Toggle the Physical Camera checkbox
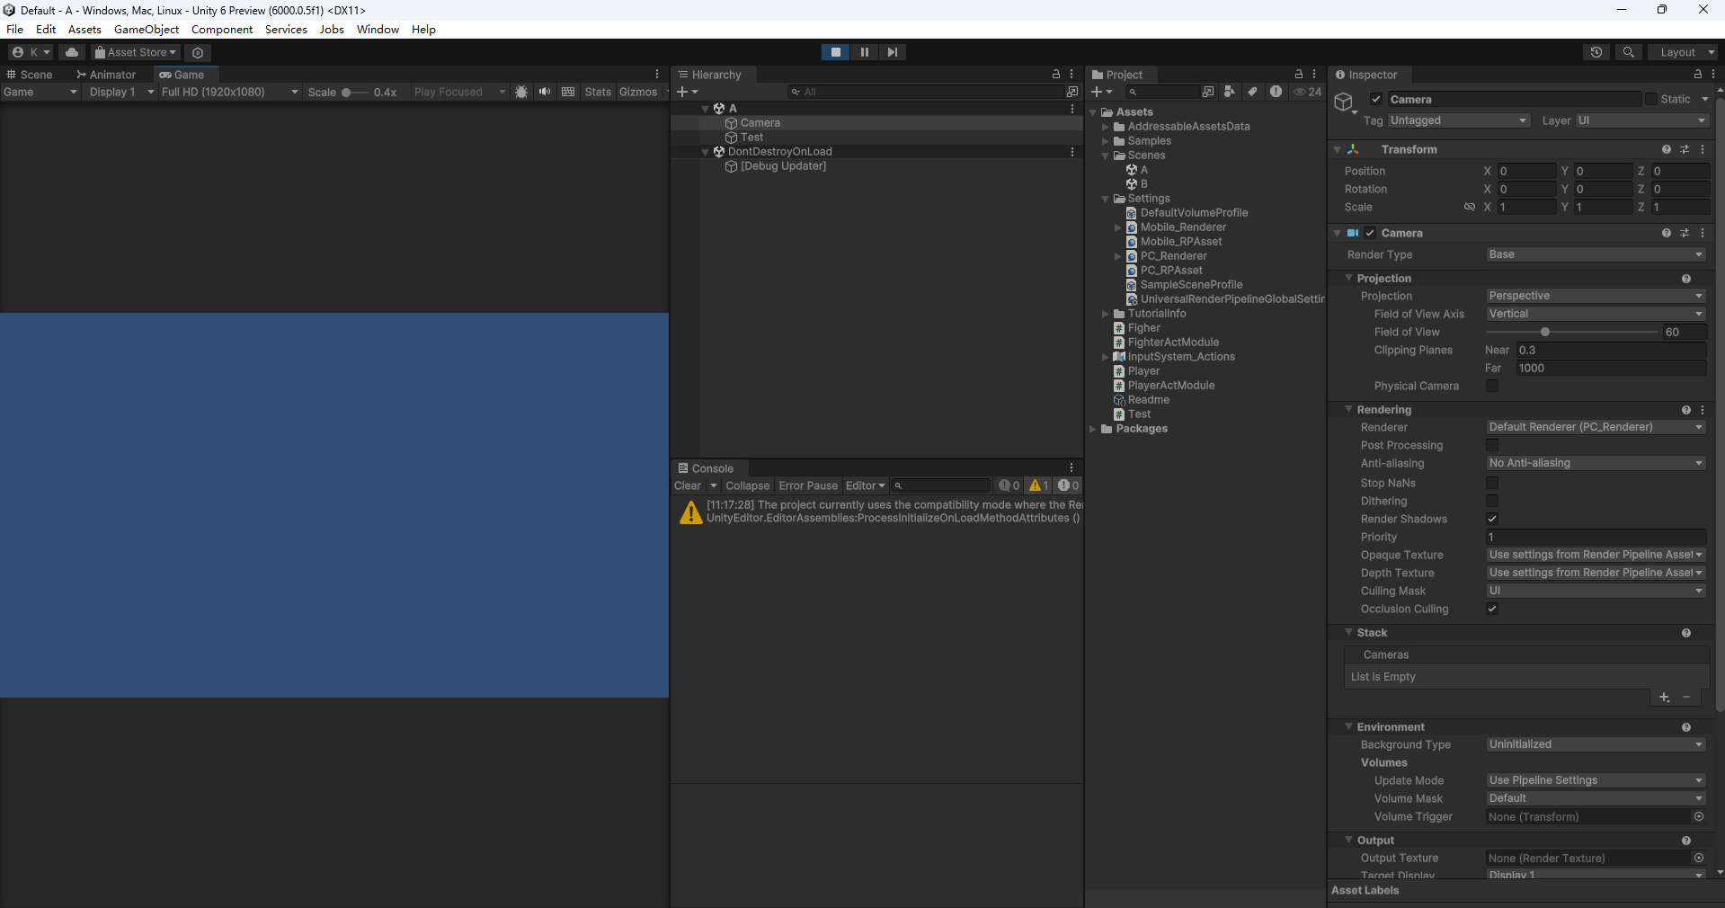The image size is (1725, 908). click(x=1492, y=386)
